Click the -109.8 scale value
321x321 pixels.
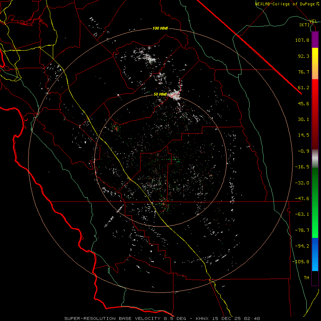click(x=302, y=261)
